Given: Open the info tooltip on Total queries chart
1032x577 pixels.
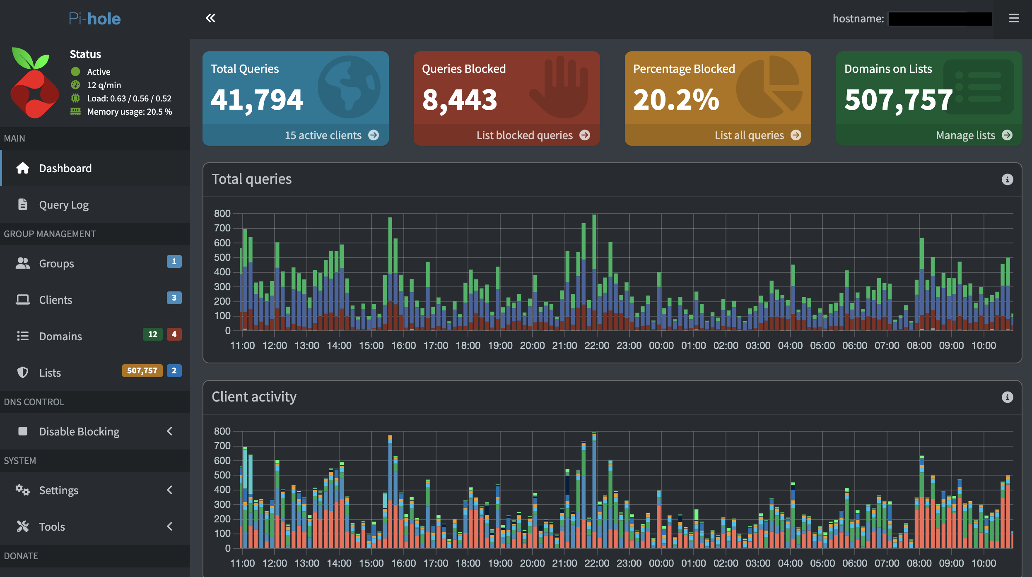Looking at the screenshot, I should (1006, 179).
